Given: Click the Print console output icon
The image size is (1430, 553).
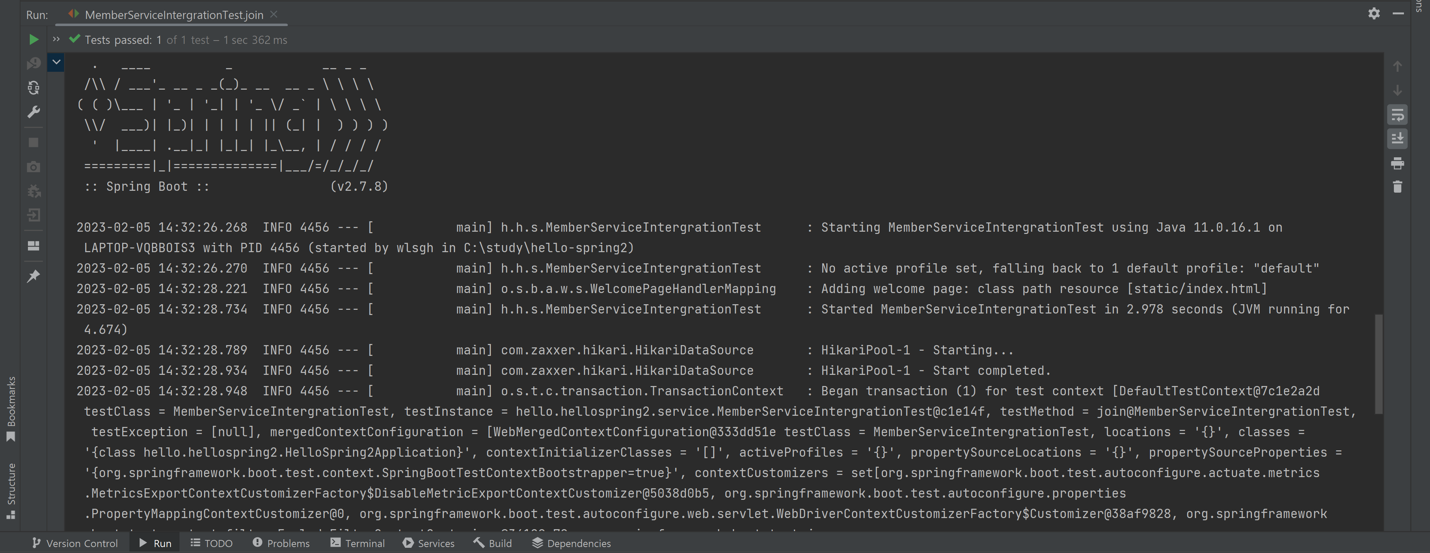Looking at the screenshot, I should click(x=1397, y=164).
